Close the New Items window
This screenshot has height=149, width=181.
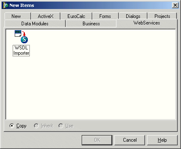coord(175,5)
